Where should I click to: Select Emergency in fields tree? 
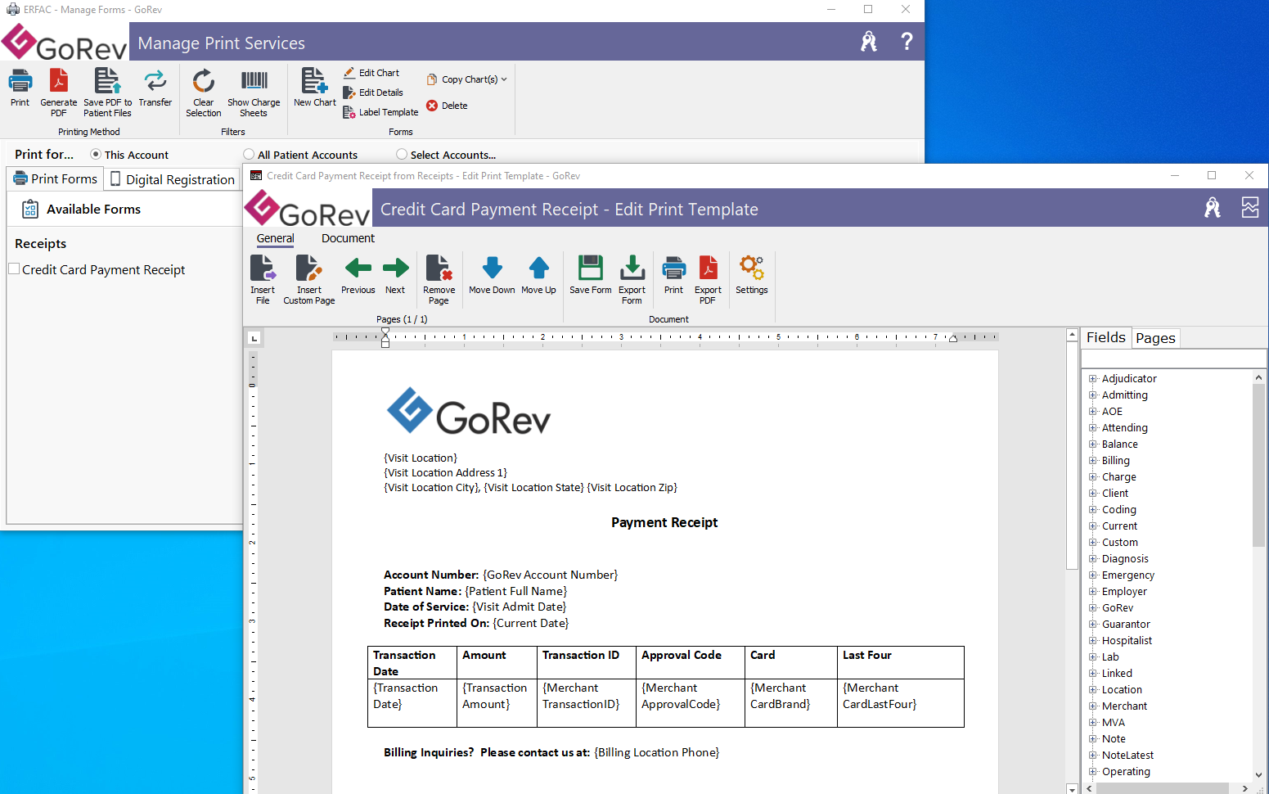pos(1127,575)
